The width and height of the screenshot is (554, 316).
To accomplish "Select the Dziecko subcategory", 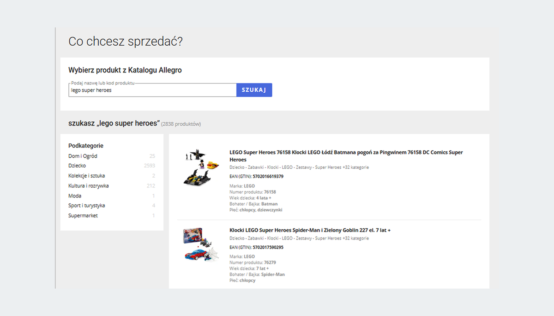I will [x=77, y=166].
